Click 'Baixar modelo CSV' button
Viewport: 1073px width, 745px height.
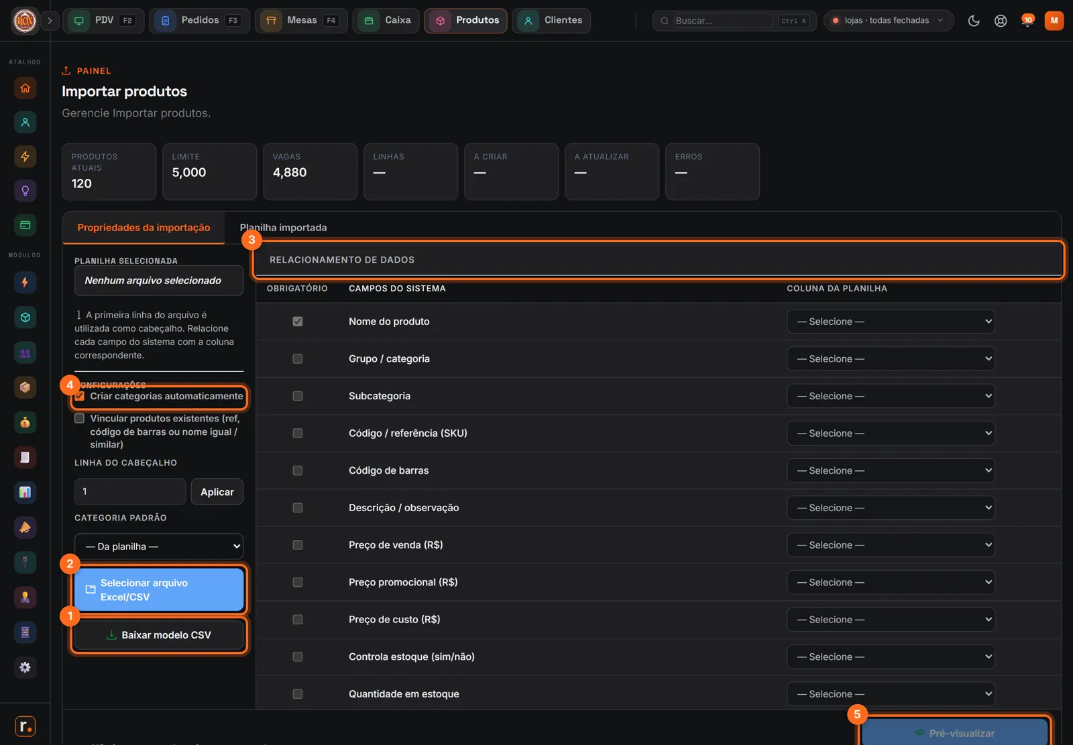coord(159,635)
